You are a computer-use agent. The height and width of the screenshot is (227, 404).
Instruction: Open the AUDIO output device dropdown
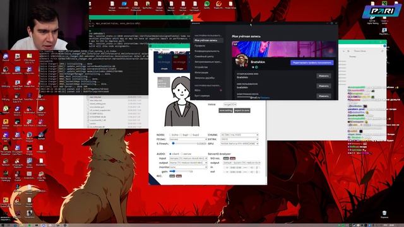point(188,163)
